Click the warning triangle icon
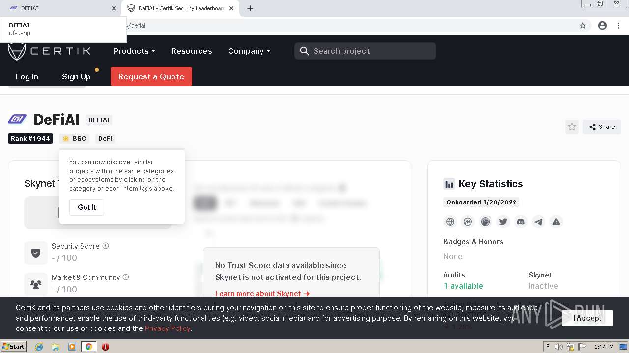This screenshot has width=629, height=353. coord(556,222)
